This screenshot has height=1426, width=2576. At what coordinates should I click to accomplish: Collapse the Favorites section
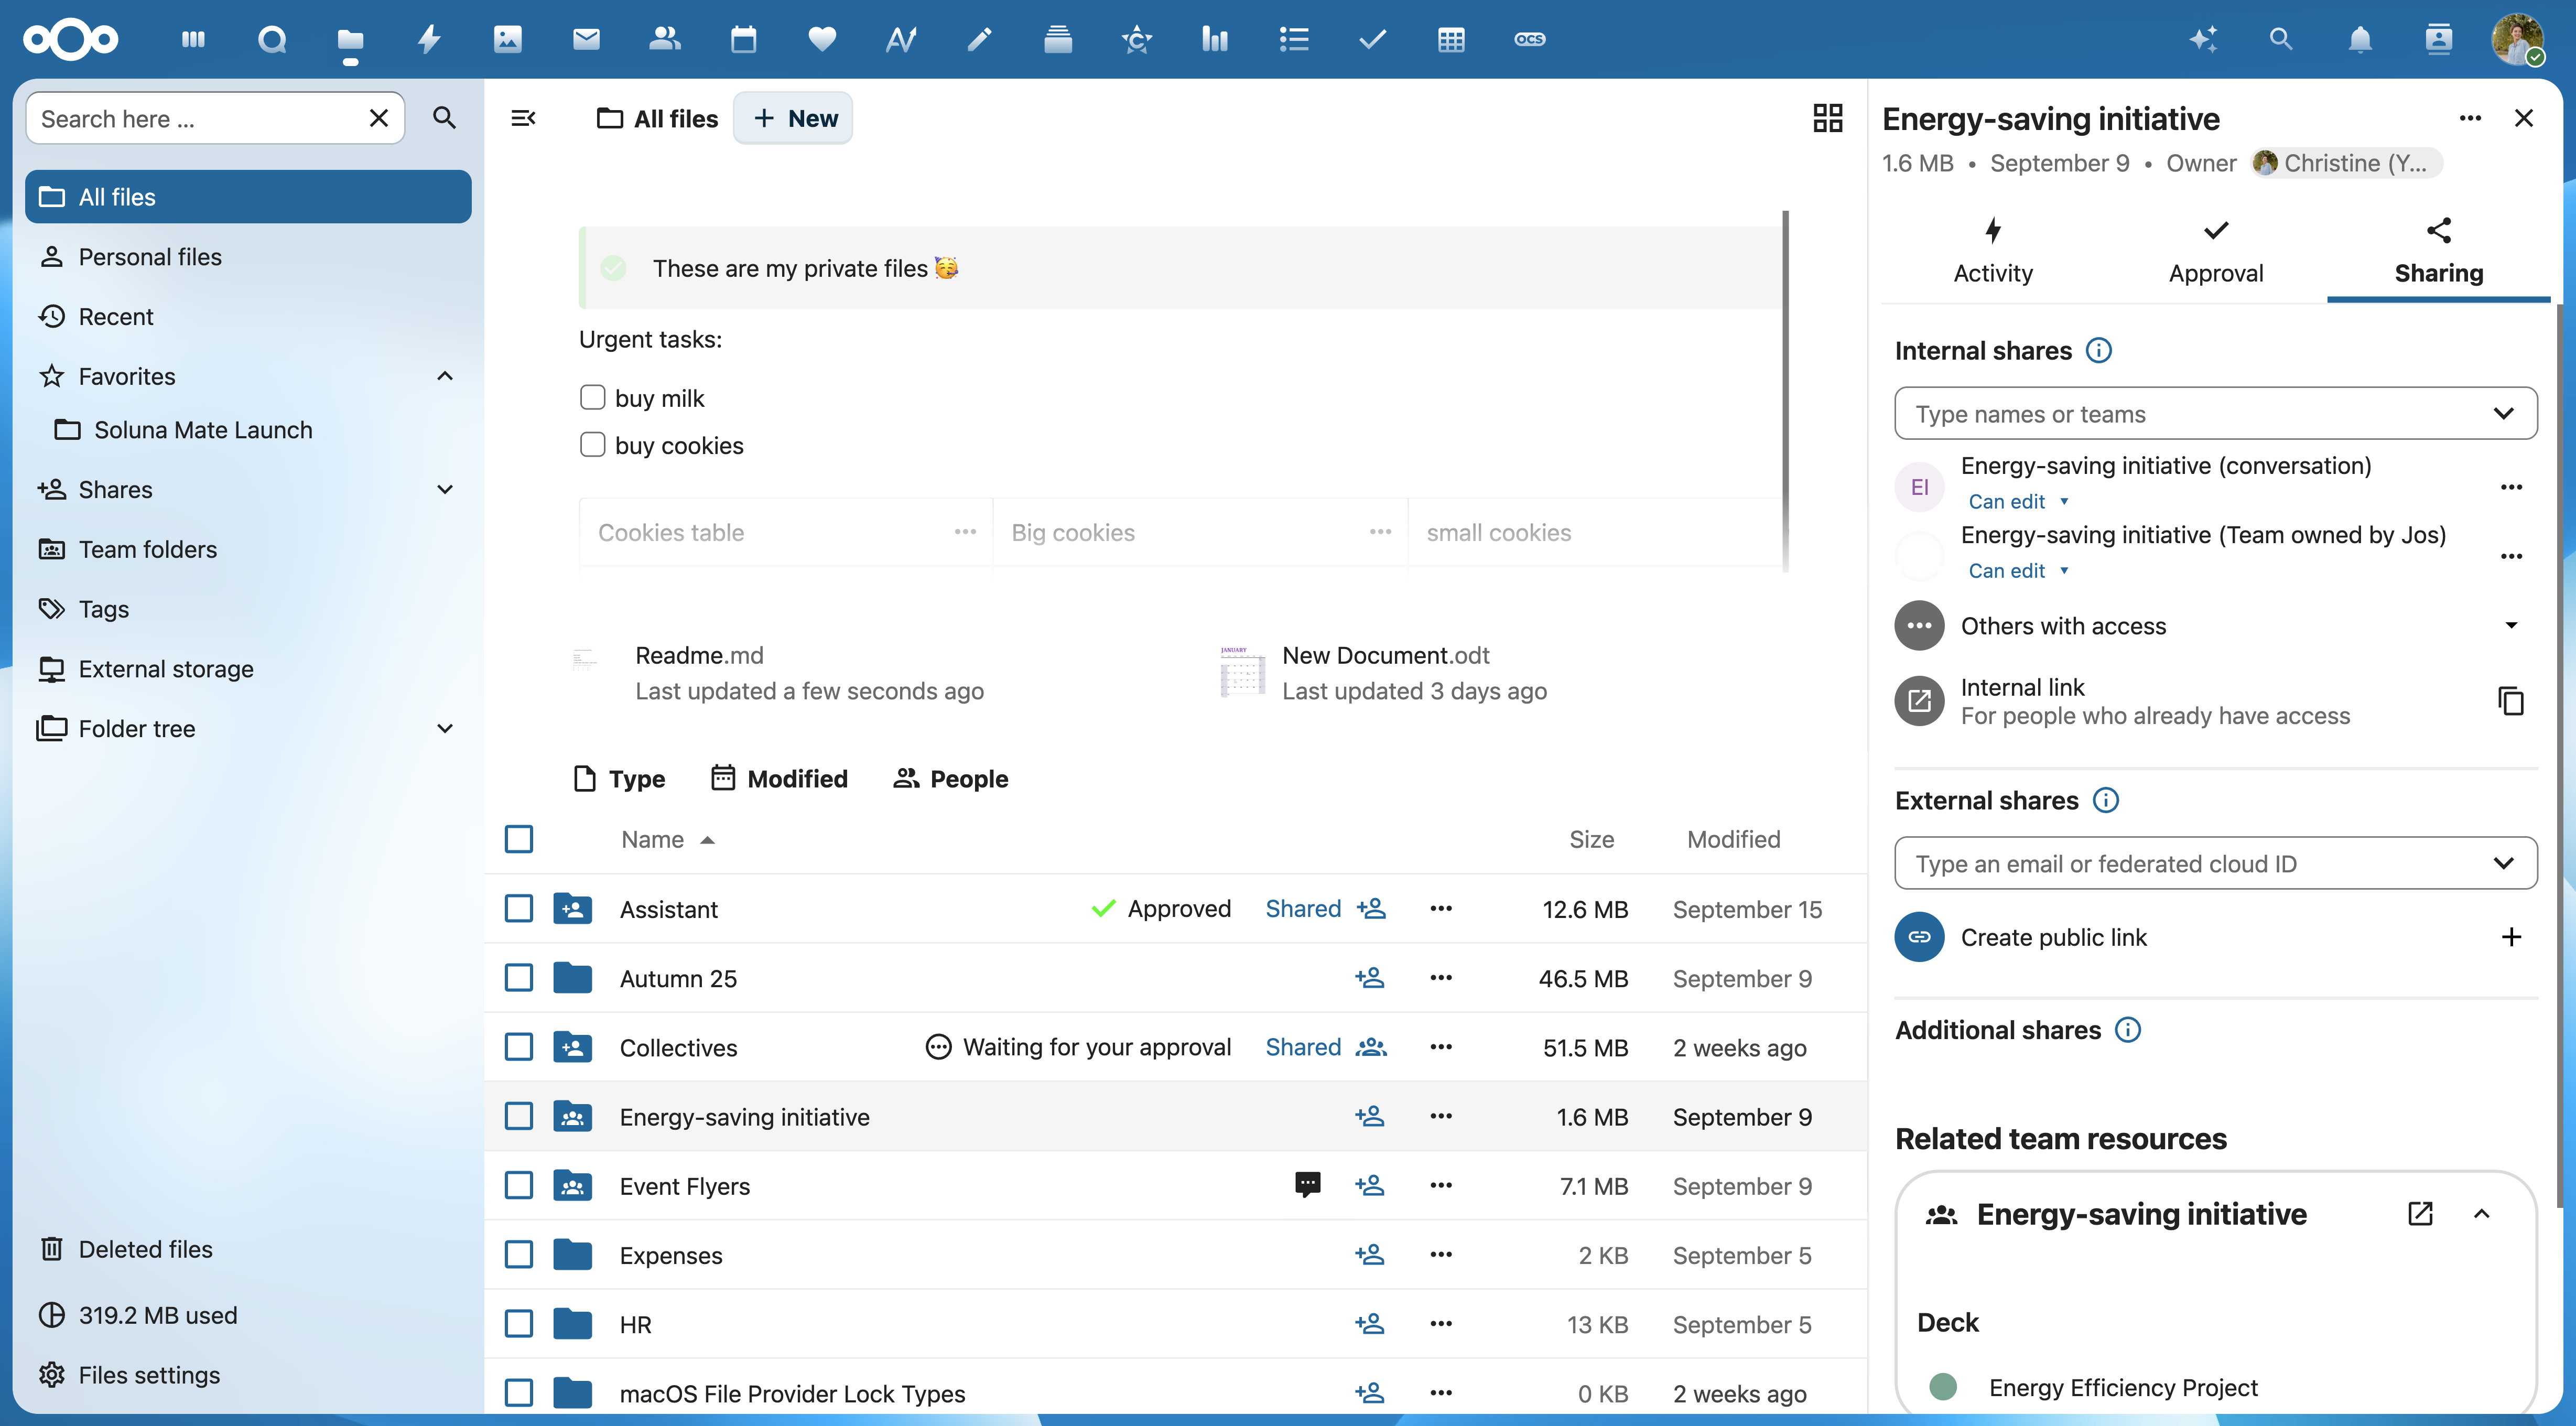(x=444, y=376)
